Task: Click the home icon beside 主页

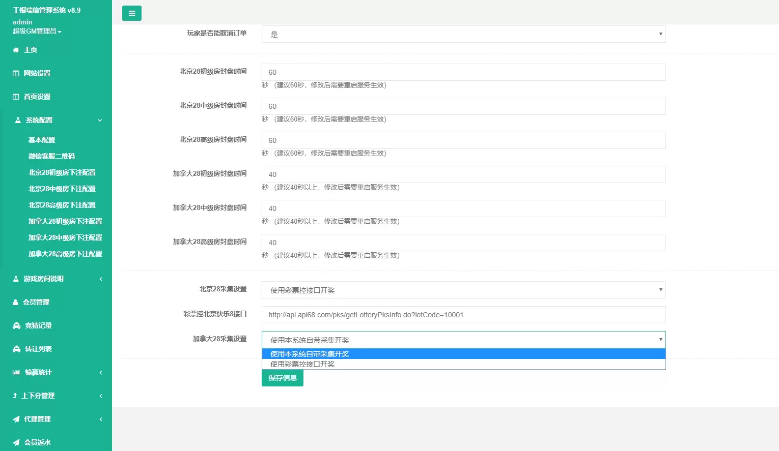Action: point(16,50)
